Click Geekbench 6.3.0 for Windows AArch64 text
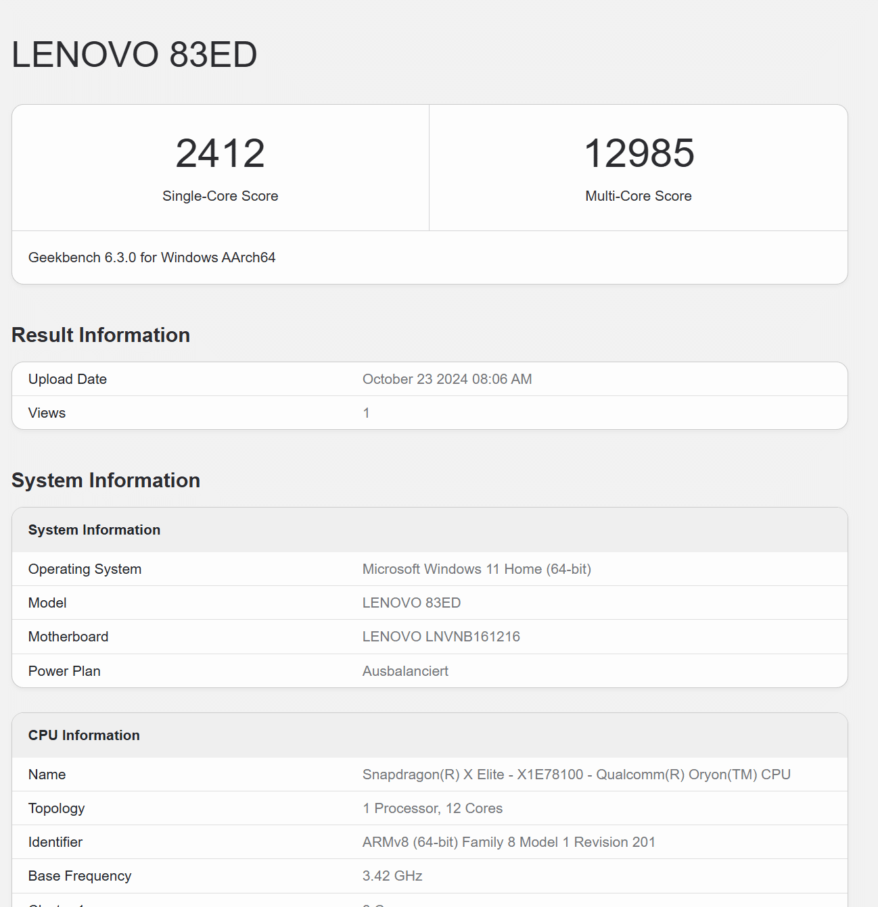This screenshot has height=907, width=878. point(152,258)
